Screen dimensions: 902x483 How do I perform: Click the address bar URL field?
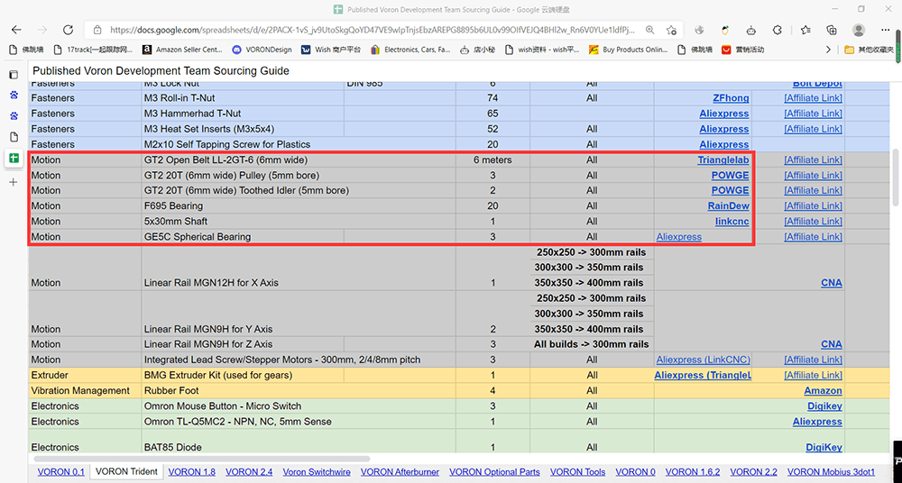(x=361, y=30)
